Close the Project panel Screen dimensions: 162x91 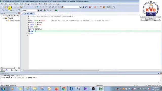coord(19,13)
